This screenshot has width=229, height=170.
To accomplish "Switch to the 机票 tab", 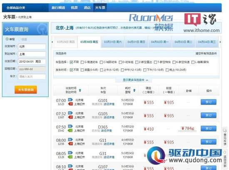I will (x=74, y=8).
